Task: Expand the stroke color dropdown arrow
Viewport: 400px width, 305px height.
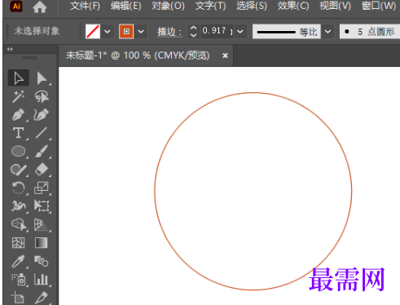Action: (x=141, y=32)
